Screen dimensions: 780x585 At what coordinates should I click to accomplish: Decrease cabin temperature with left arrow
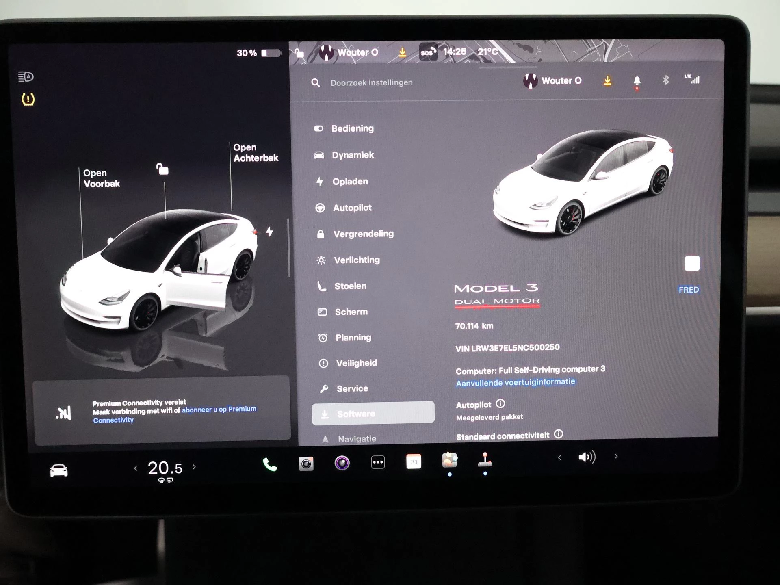(x=136, y=468)
